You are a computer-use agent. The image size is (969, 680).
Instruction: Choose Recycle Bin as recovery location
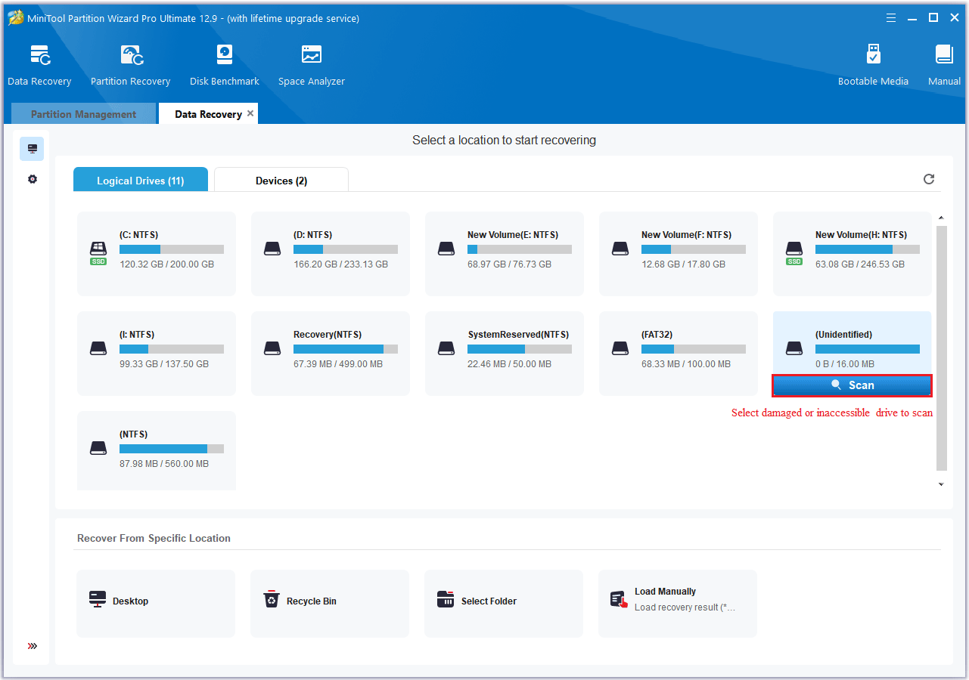pyautogui.click(x=330, y=604)
